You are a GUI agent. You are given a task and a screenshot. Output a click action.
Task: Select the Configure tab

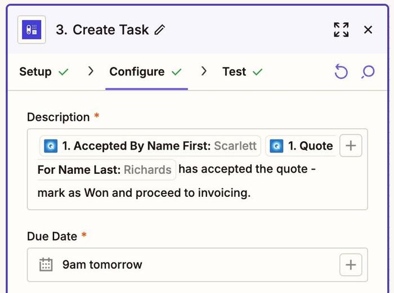[x=137, y=72]
